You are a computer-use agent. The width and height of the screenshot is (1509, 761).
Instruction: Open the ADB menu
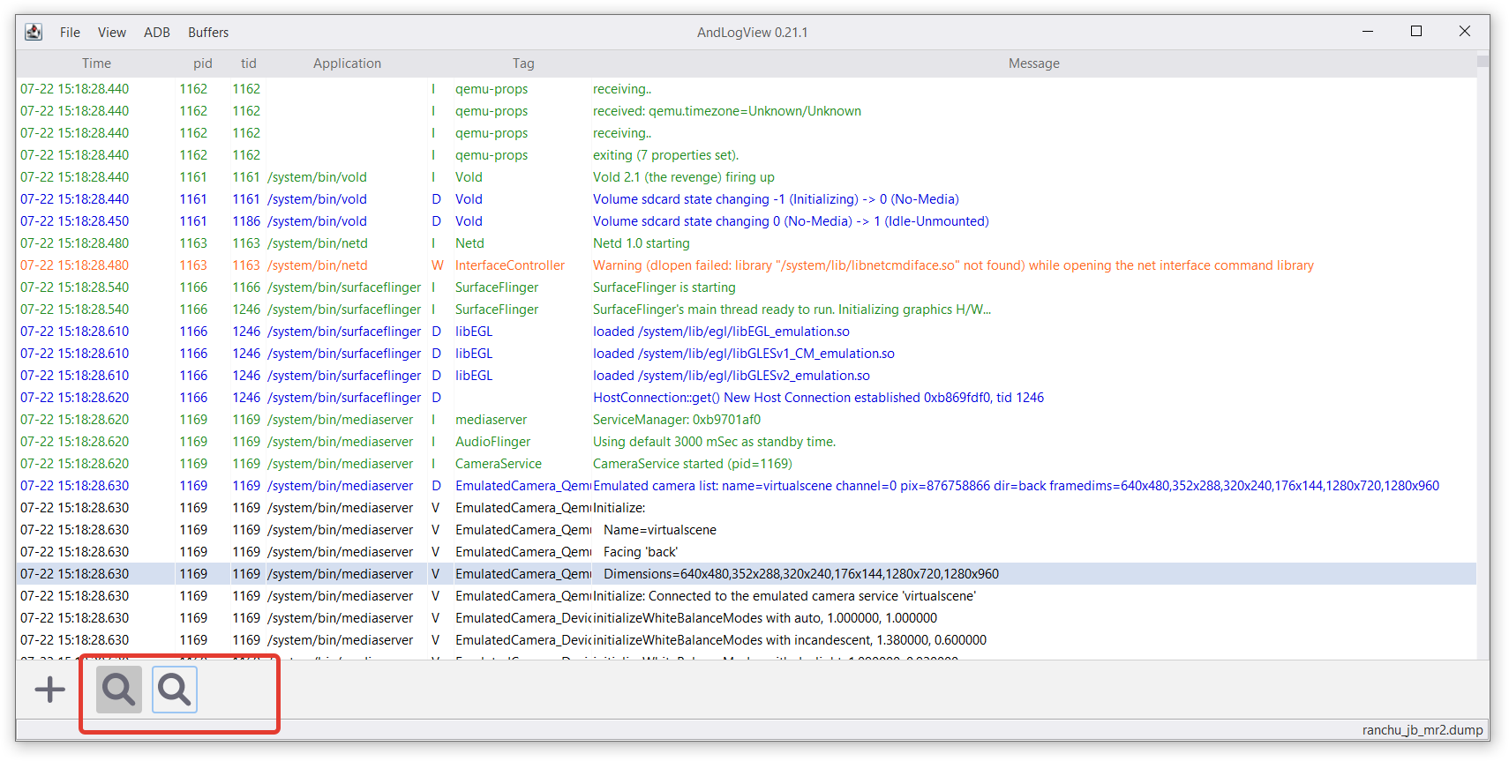pos(157,33)
